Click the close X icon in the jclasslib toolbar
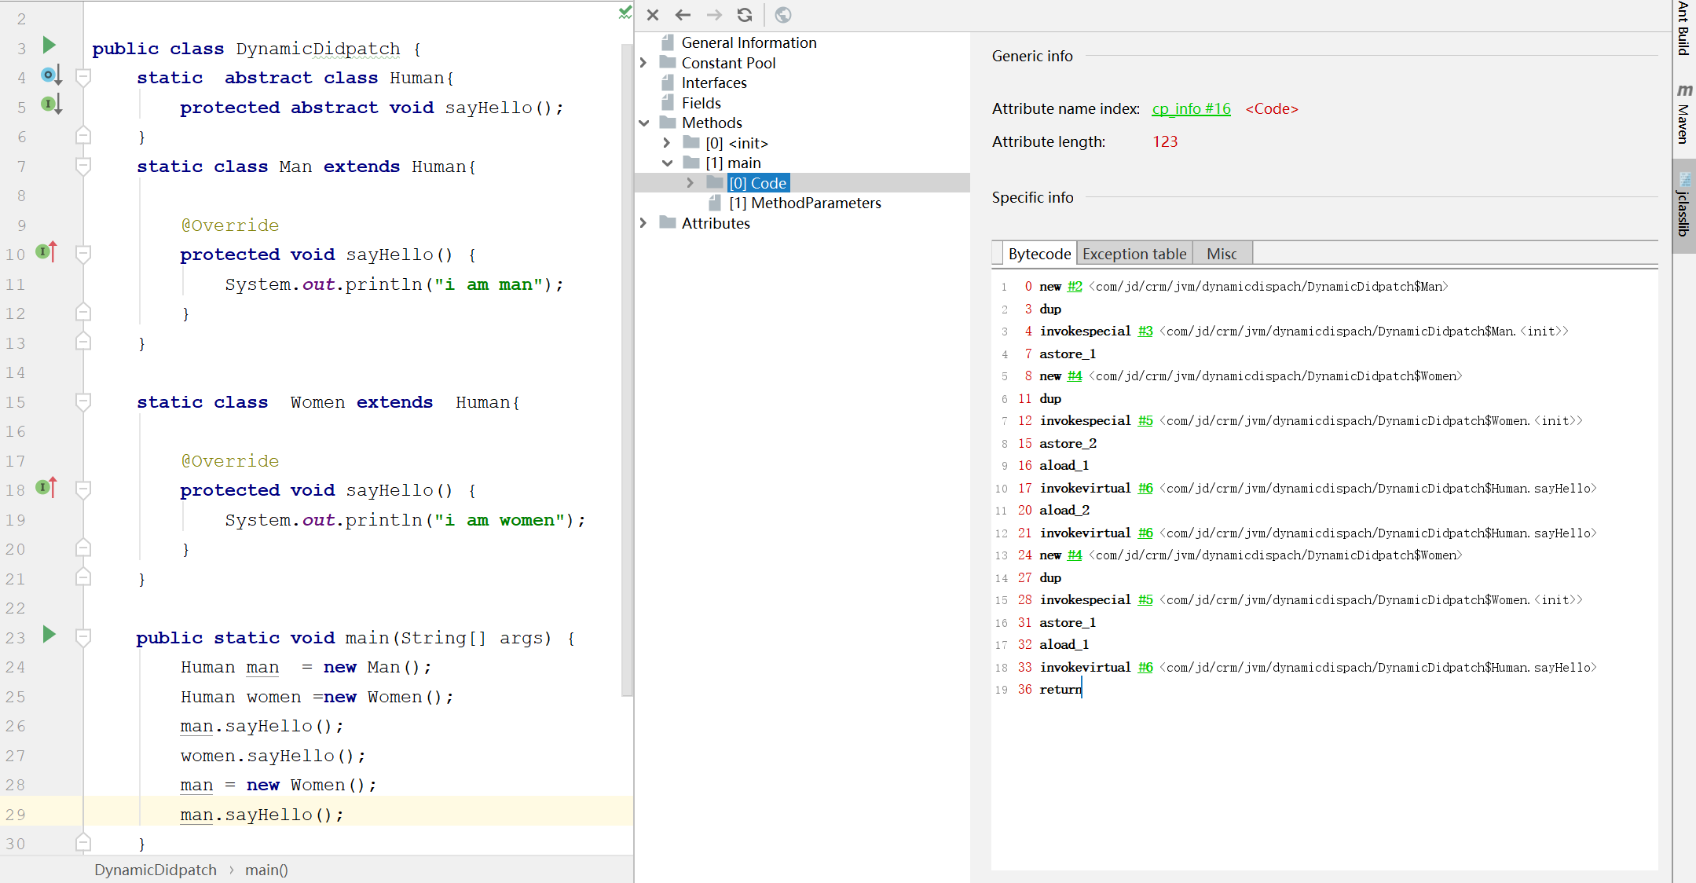Viewport: 1696px width, 883px height. click(653, 15)
